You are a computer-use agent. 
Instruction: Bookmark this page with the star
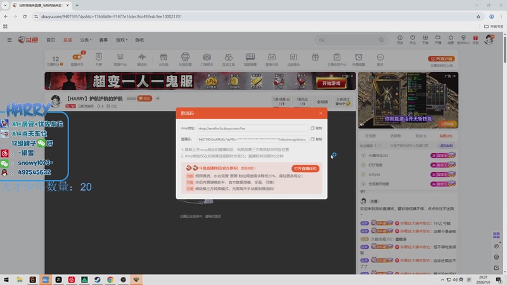[x=478, y=16]
